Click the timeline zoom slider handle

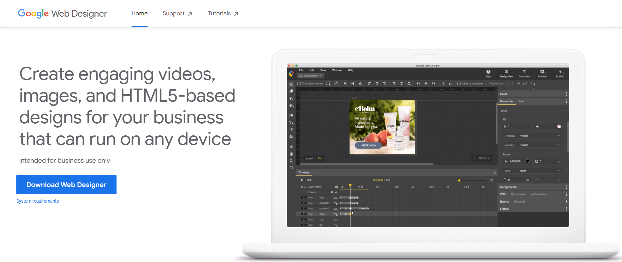coord(459,180)
